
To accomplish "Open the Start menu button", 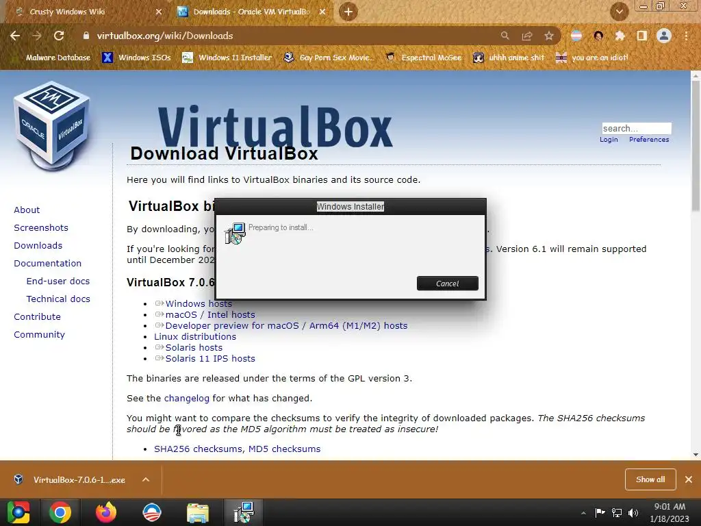I will pyautogui.click(x=18, y=512).
